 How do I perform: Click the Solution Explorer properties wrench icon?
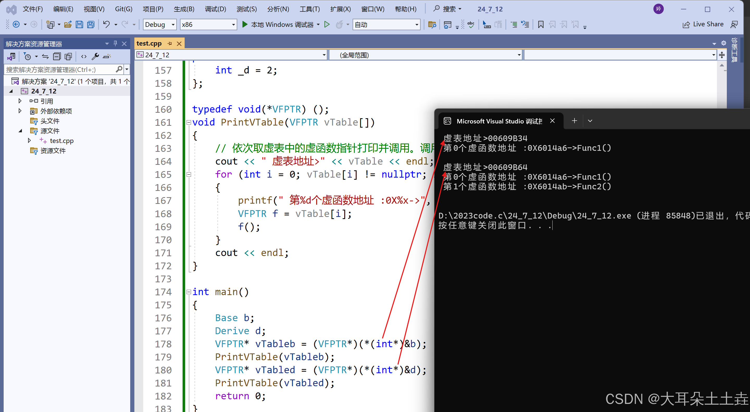coord(95,57)
